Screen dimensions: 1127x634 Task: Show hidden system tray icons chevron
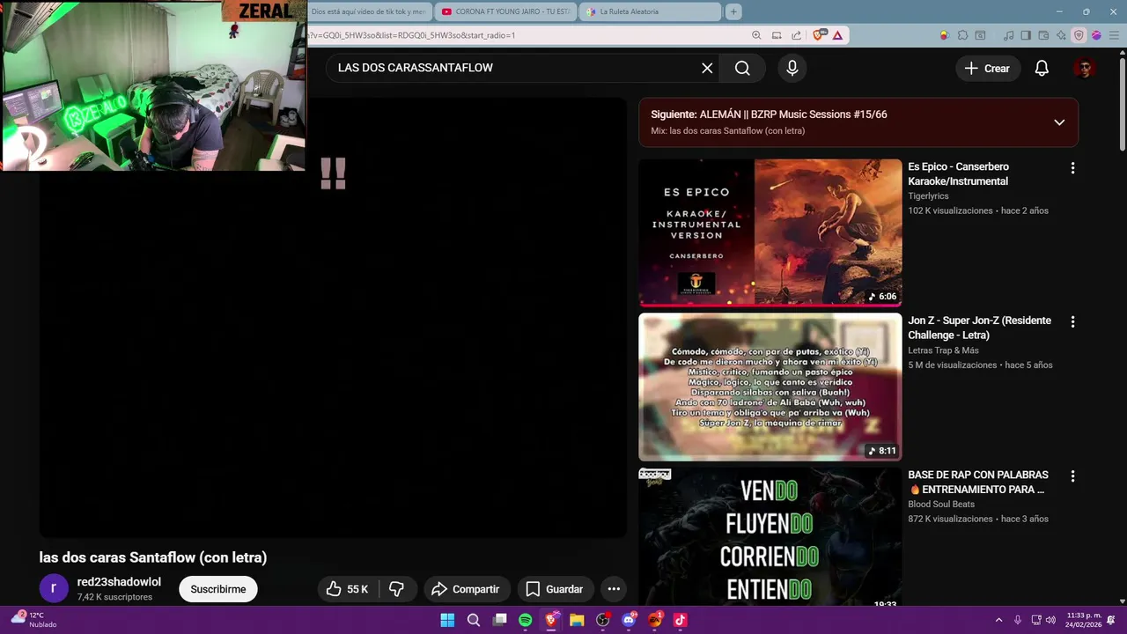[998, 620]
